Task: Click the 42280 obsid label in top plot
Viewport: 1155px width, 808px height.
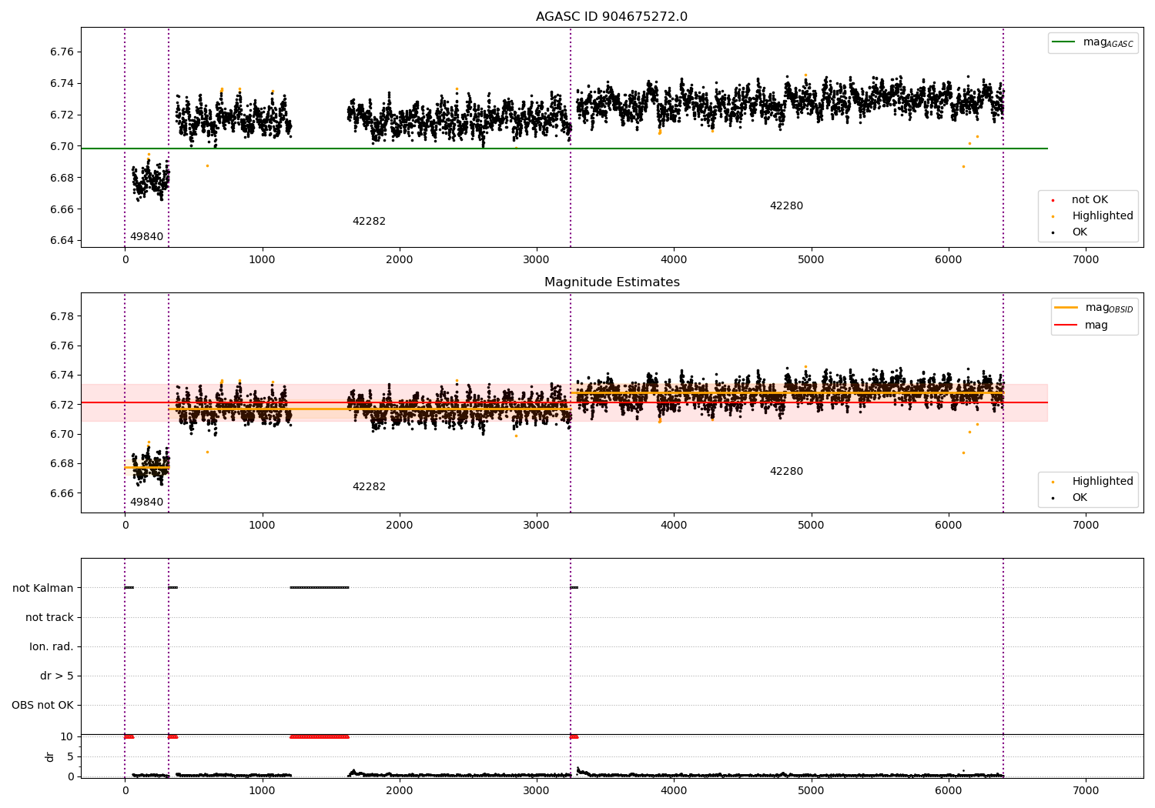Action: pos(786,205)
